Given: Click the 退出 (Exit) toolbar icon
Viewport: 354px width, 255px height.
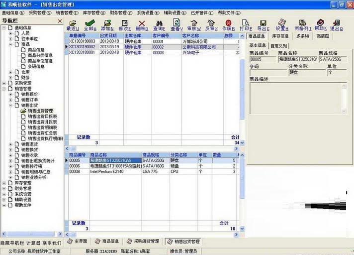Looking at the screenshot, I should point(336,25).
